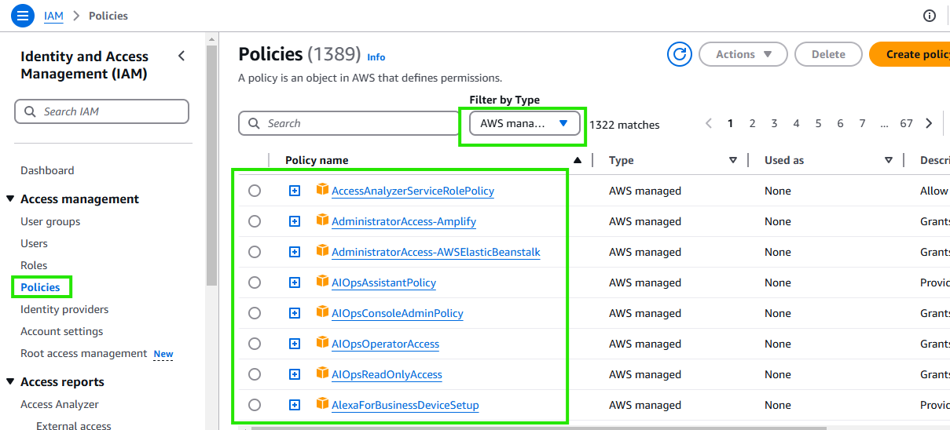Click the Delete button
Screen dimensions: 950x430
828,54
